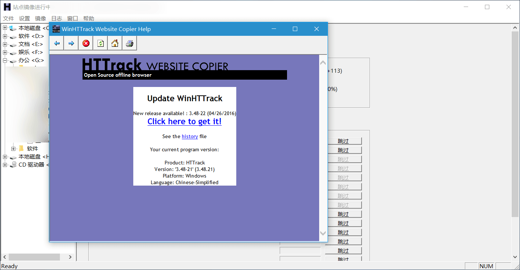Expand the 本地磁盘 <H node
This screenshot has height=270, width=520.
tap(5, 156)
